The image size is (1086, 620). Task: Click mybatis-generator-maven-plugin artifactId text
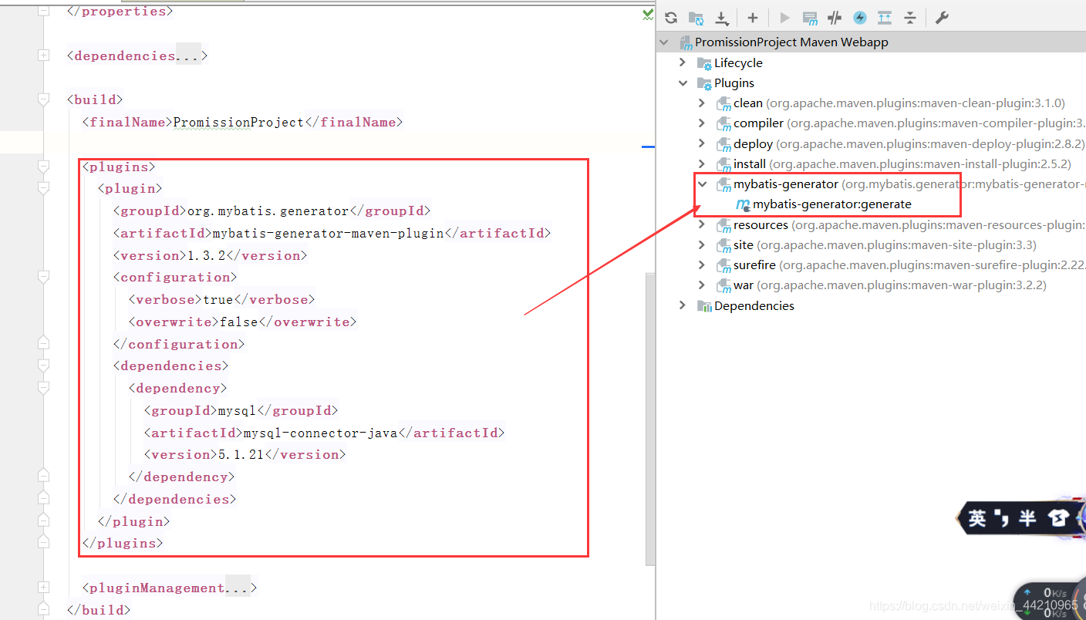[328, 233]
